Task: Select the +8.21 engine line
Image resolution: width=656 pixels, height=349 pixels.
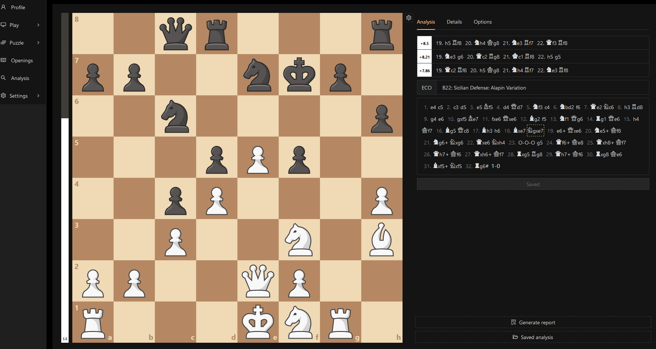Action: point(533,57)
